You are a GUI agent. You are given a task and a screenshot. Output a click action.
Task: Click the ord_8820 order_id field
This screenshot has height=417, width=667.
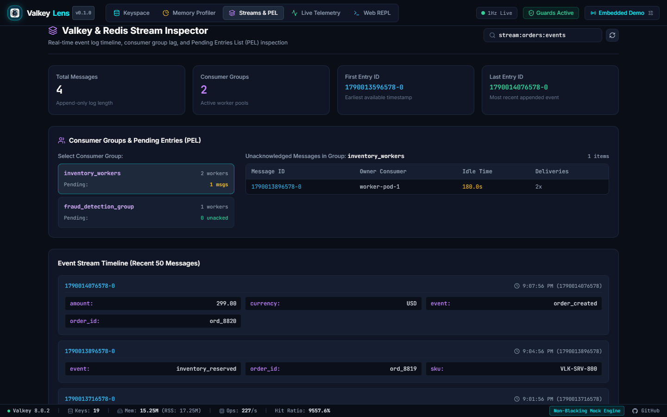point(153,321)
